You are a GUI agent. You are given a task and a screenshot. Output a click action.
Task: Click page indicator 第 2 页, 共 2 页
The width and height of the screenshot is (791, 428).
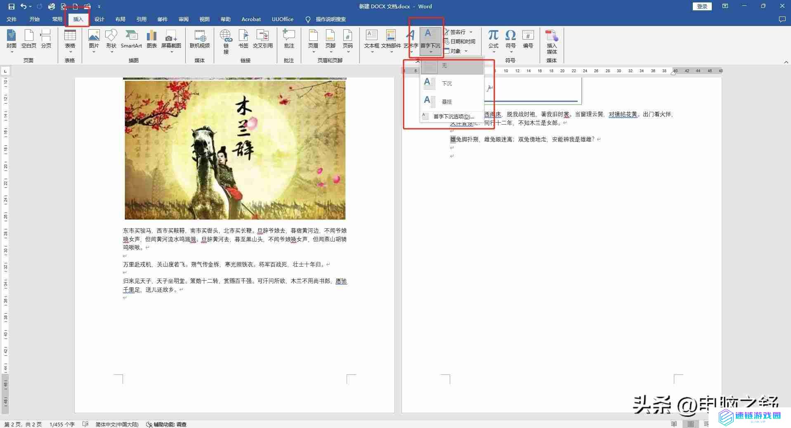point(23,424)
